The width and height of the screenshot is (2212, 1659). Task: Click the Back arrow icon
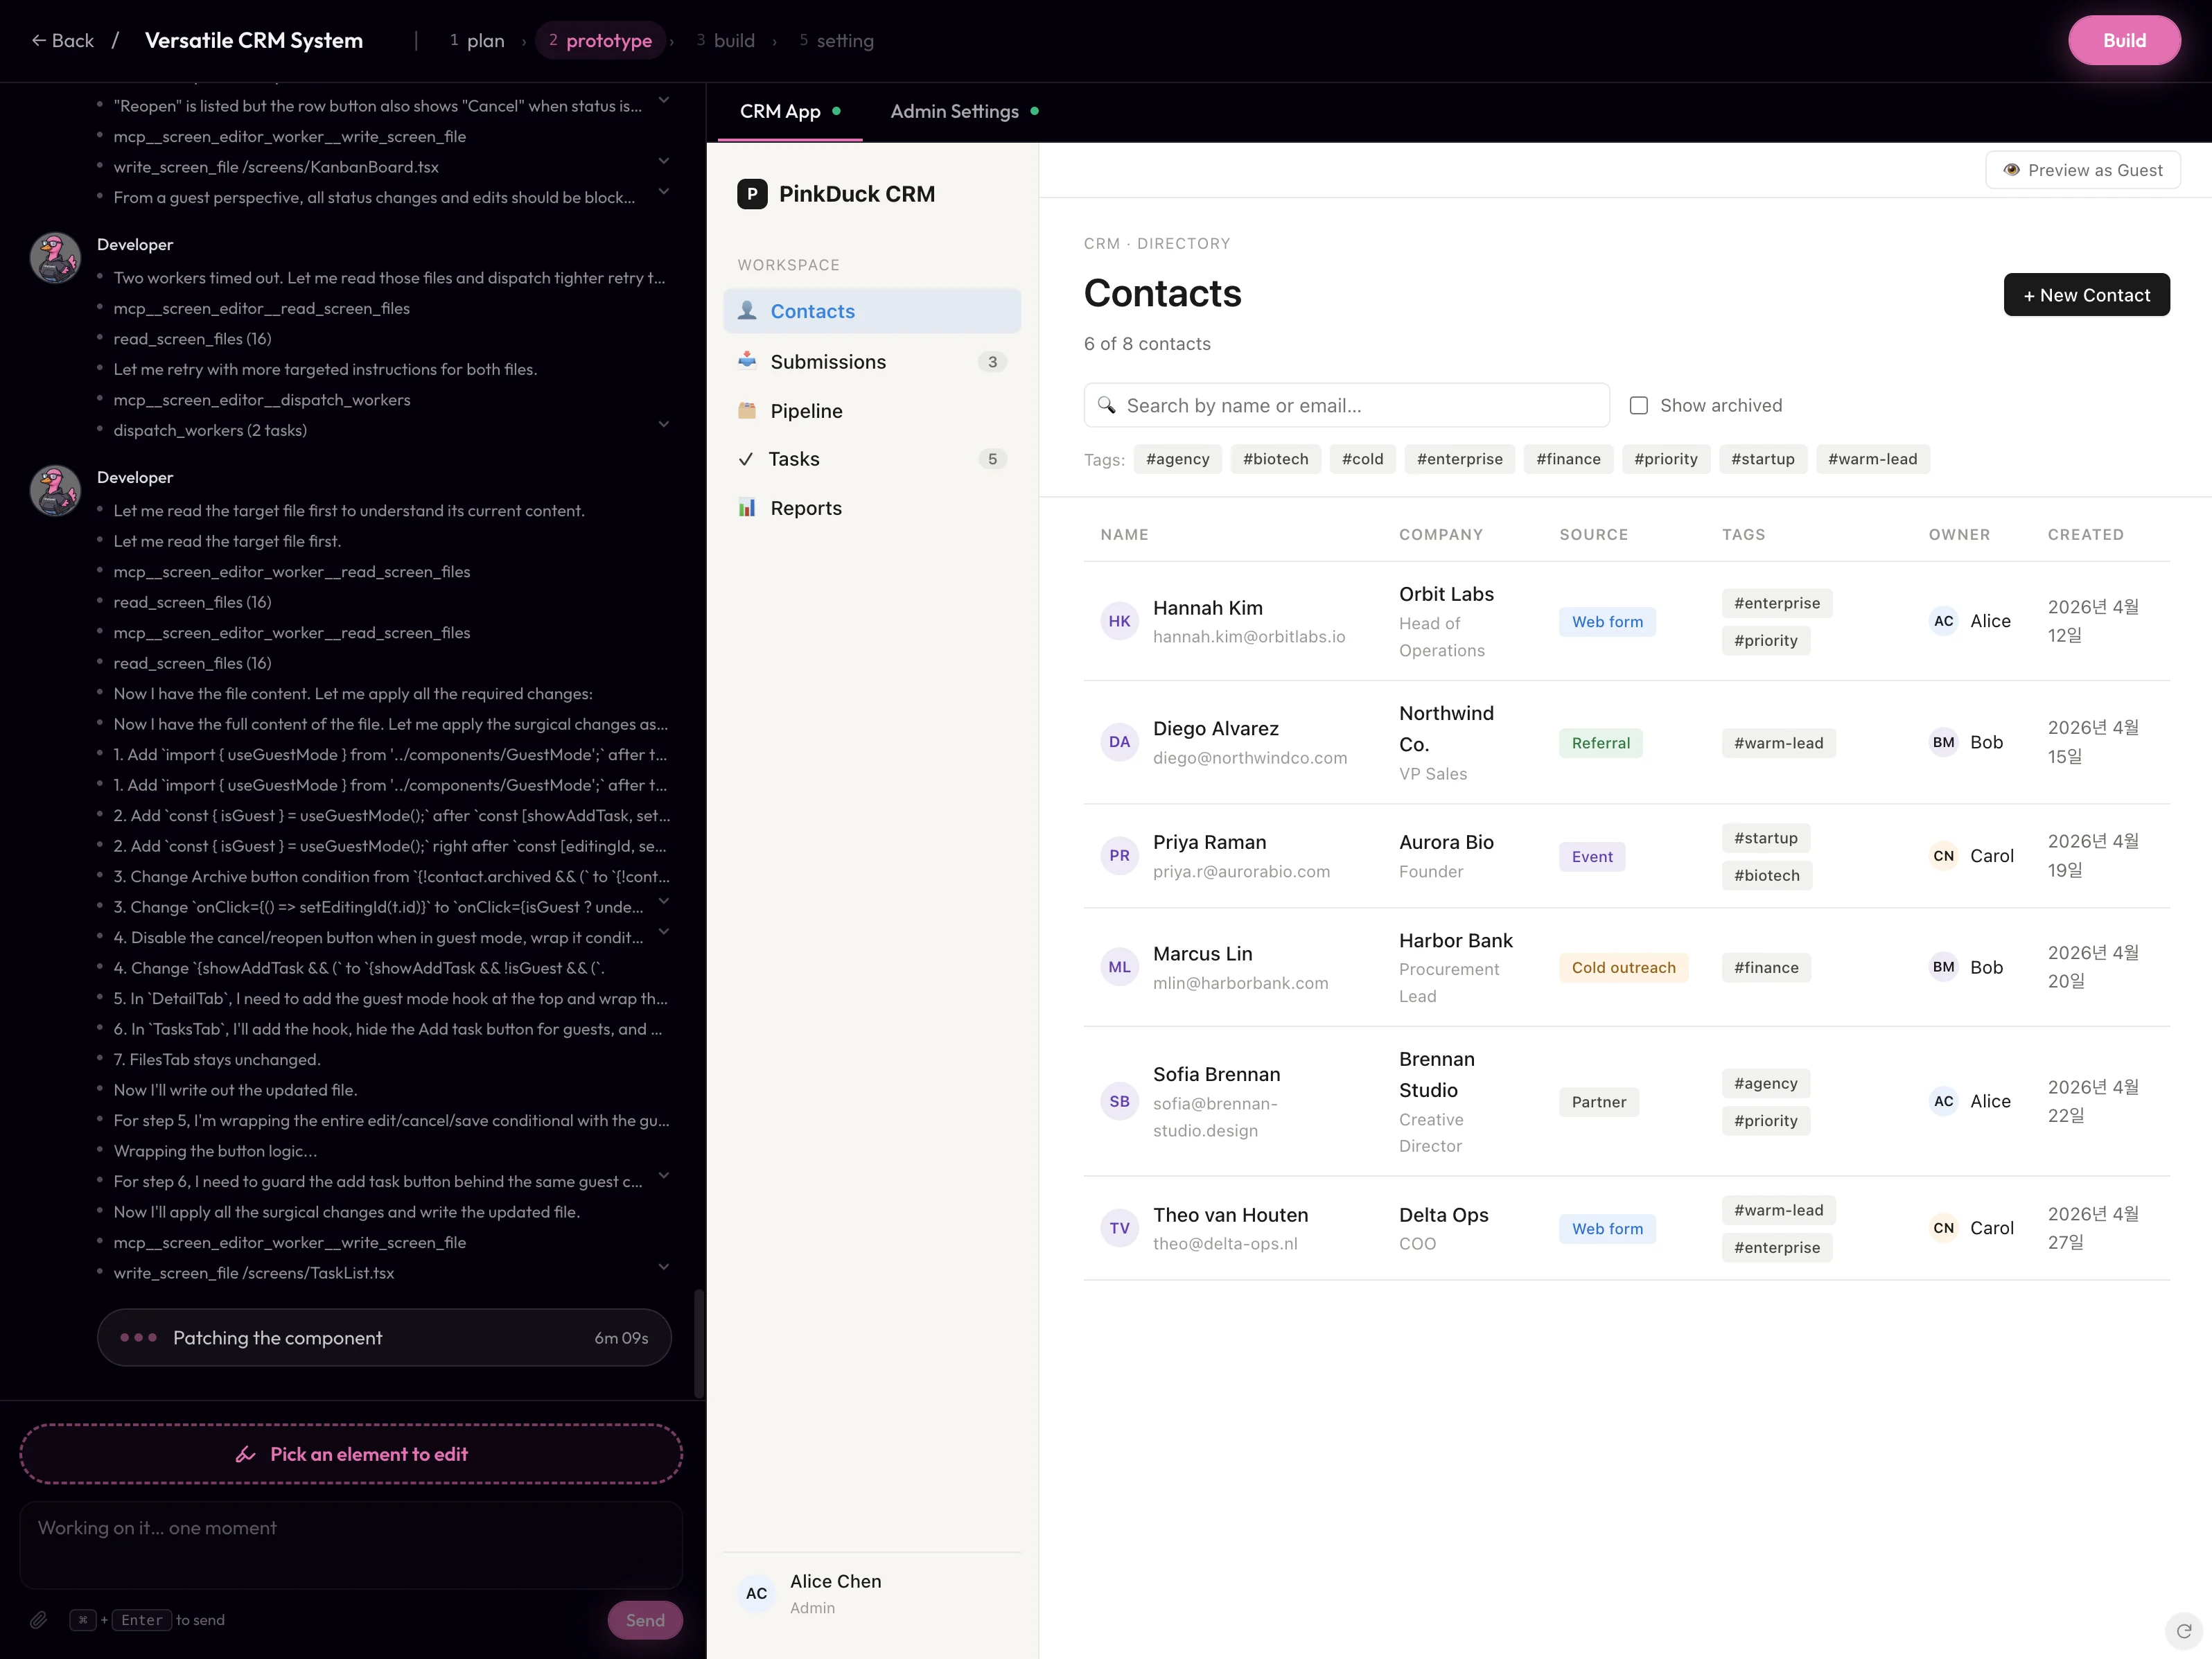point(38,40)
